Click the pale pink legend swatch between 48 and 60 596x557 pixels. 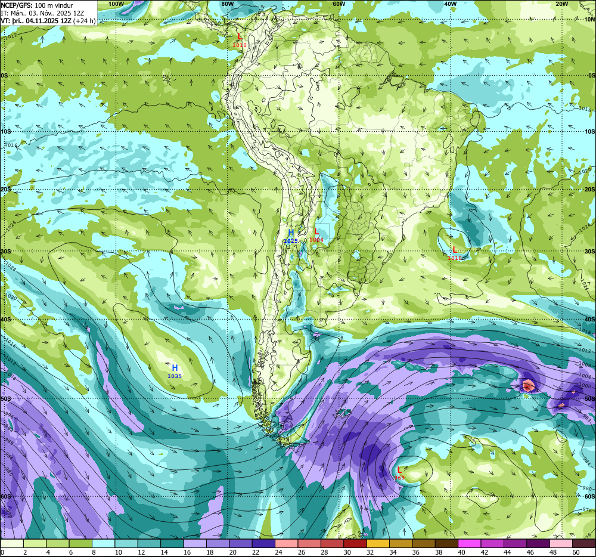[x=561, y=543]
